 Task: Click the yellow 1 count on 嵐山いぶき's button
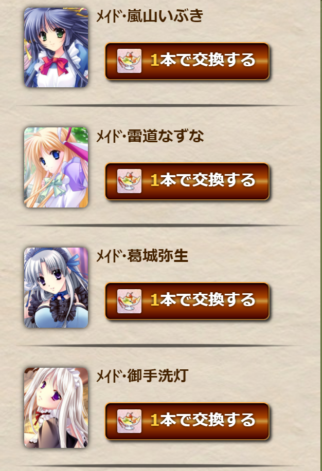pos(155,60)
